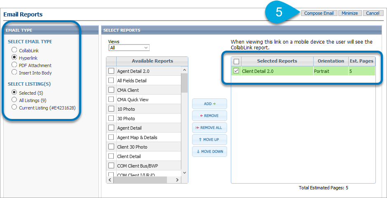
Task: Tick the Client 30 Photo checkbox
Action: tap(111, 147)
